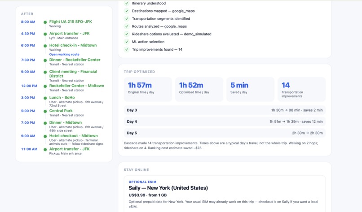Open Client meeting - Financial District item
362x212 pixels.
click(x=73, y=76)
